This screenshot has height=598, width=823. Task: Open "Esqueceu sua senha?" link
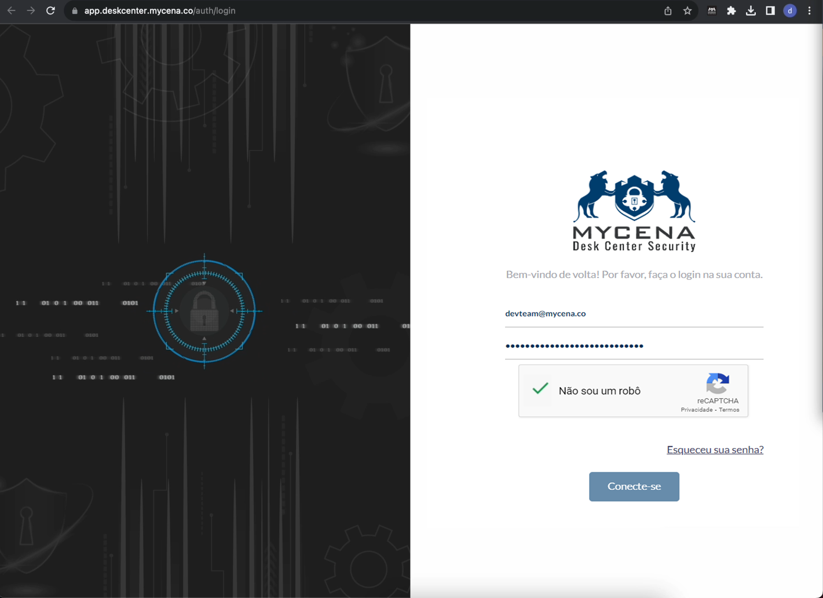tap(715, 450)
